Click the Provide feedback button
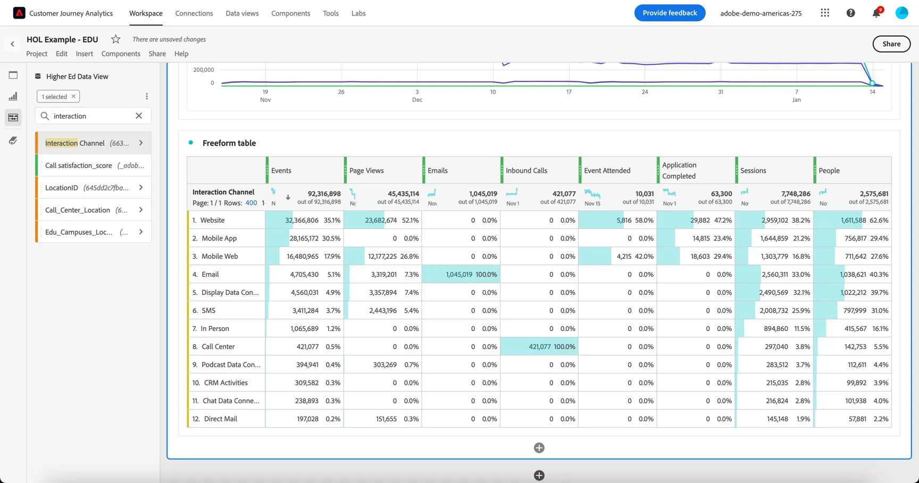 point(670,13)
